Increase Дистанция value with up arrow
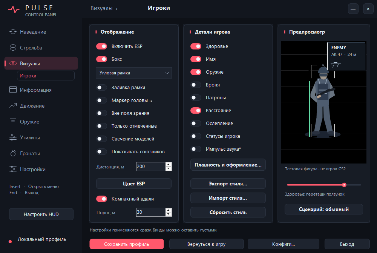The image size is (377, 253). 169,164
